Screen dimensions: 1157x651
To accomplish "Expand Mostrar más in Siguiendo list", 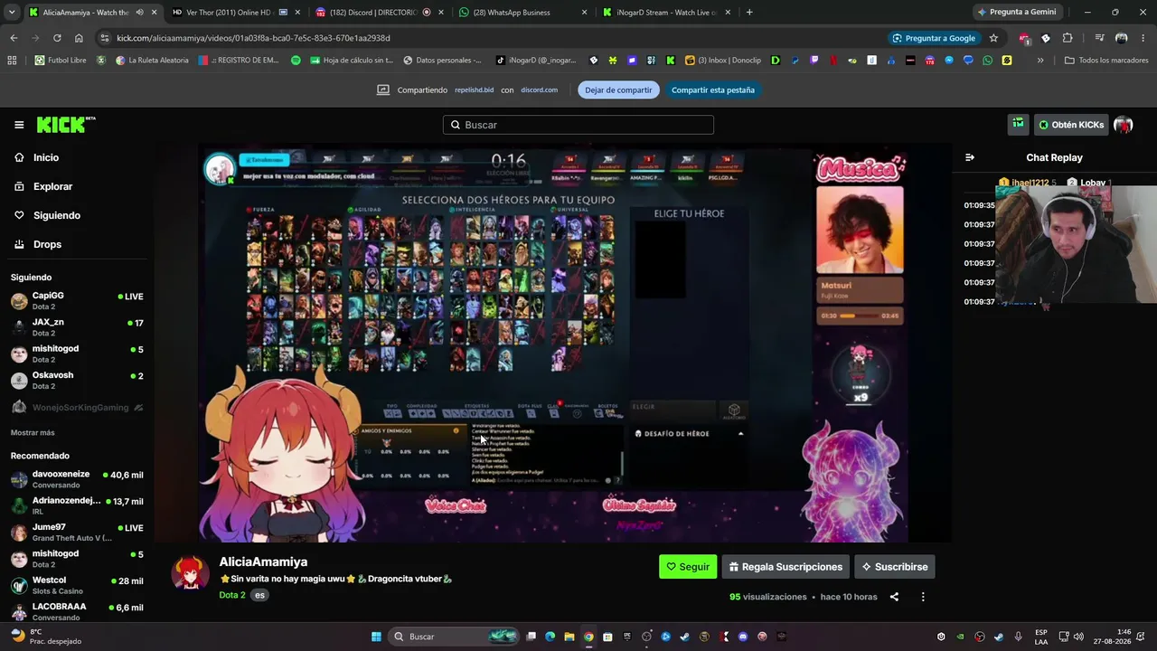I will [x=33, y=433].
